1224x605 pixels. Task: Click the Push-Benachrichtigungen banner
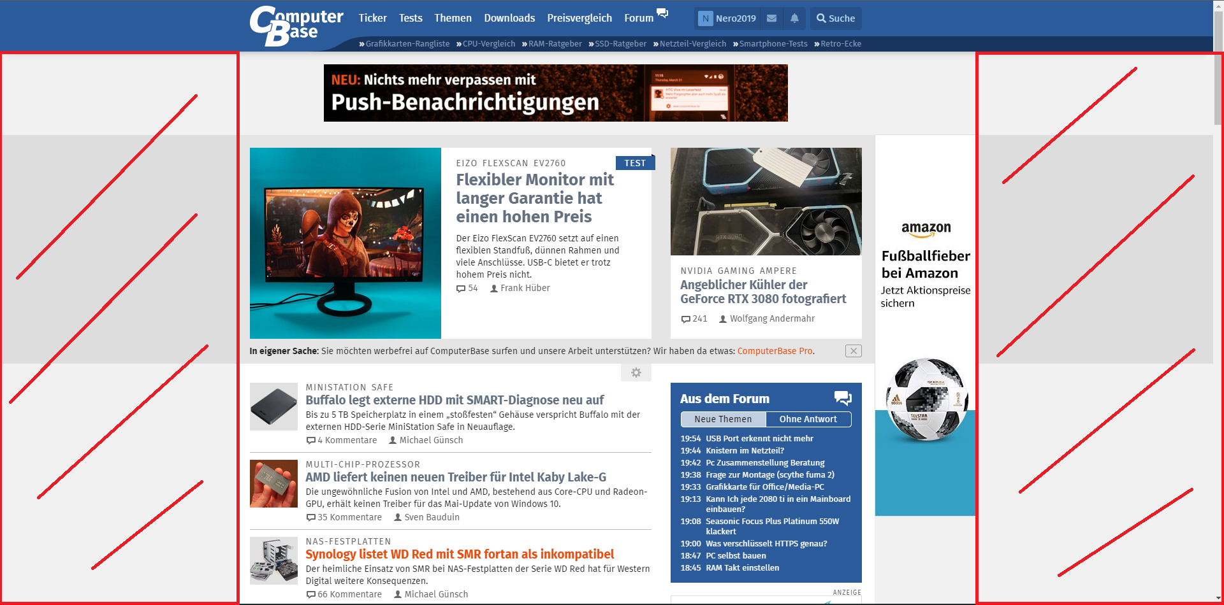click(x=556, y=93)
